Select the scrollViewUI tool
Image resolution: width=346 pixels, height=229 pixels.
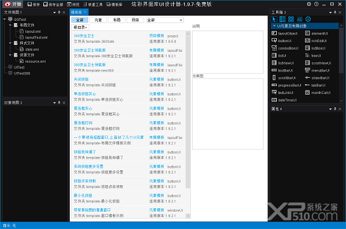[318, 63]
